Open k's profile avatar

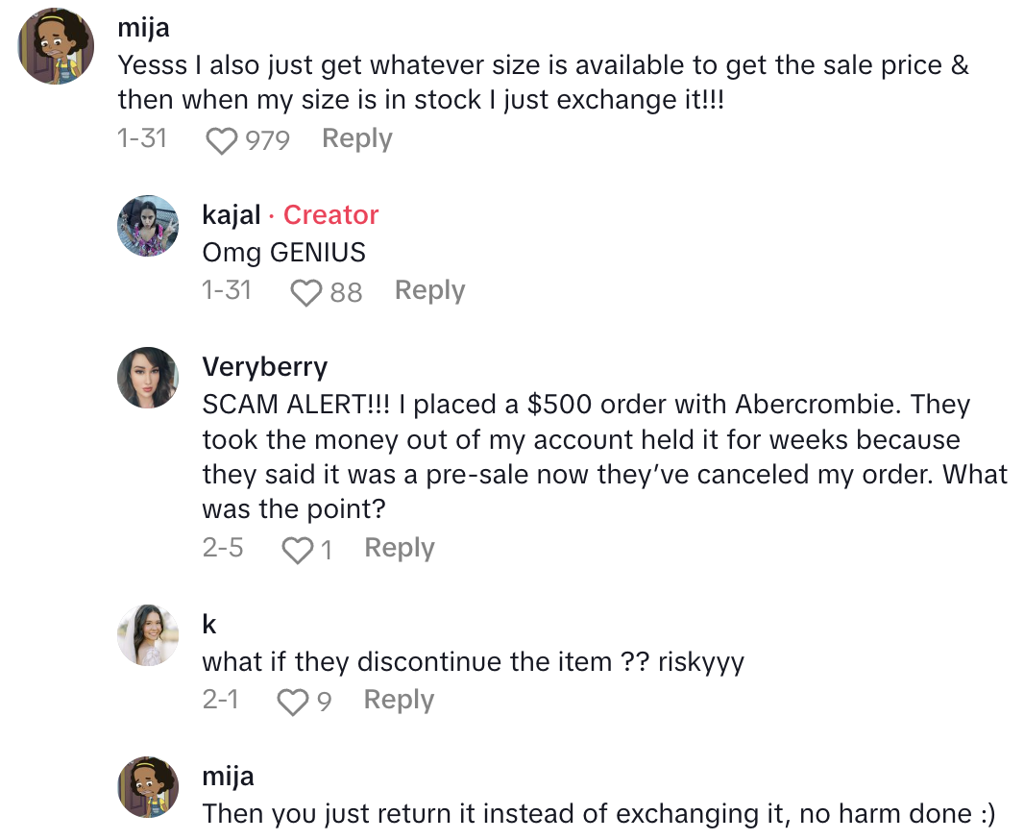[148, 635]
